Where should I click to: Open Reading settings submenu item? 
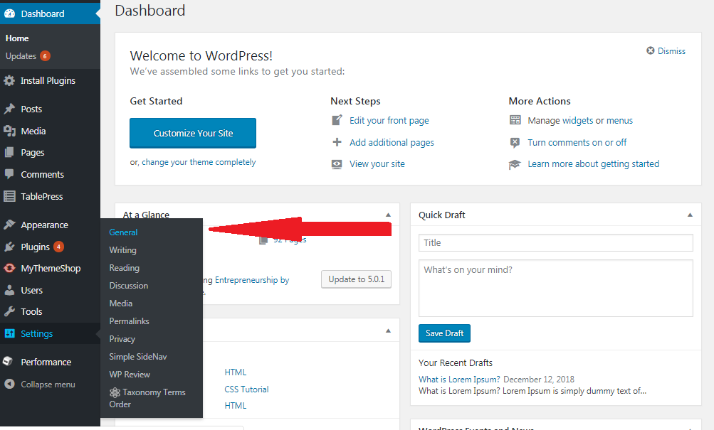[x=125, y=268]
